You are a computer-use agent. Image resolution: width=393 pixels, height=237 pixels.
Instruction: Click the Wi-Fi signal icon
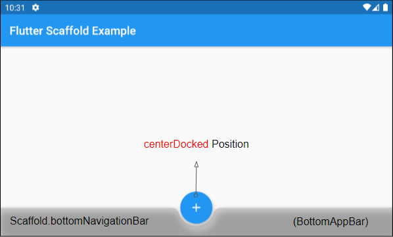click(x=367, y=7)
